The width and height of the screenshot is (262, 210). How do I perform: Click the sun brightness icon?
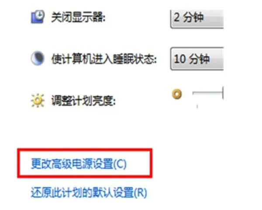(x=38, y=100)
